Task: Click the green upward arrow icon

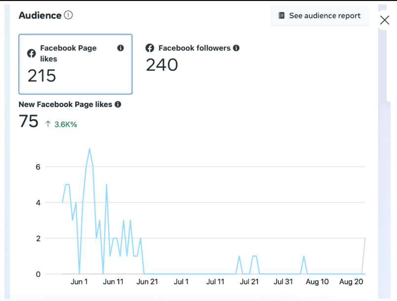Action: [48, 124]
